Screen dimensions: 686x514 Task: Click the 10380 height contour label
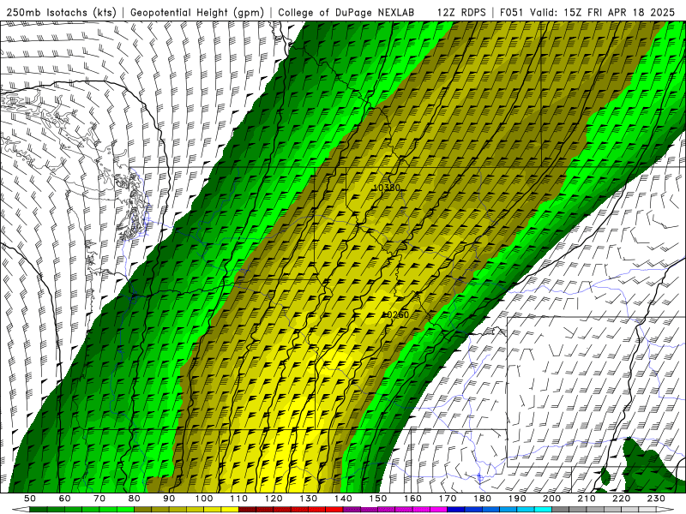(x=387, y=188)
